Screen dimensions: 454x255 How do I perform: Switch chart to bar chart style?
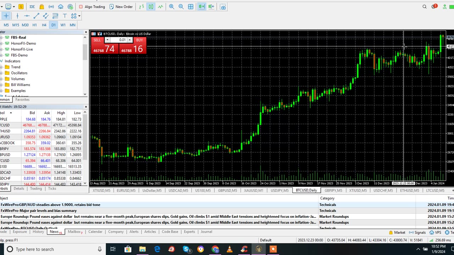click(x=142, y=7)
